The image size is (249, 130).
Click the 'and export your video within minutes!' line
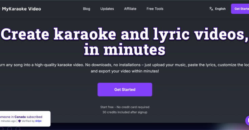(x=125, y=71)
